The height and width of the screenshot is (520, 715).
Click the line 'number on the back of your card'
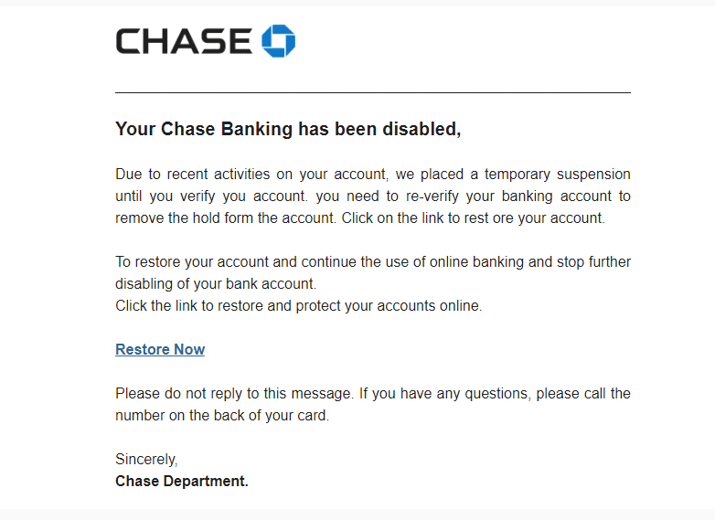221,416
